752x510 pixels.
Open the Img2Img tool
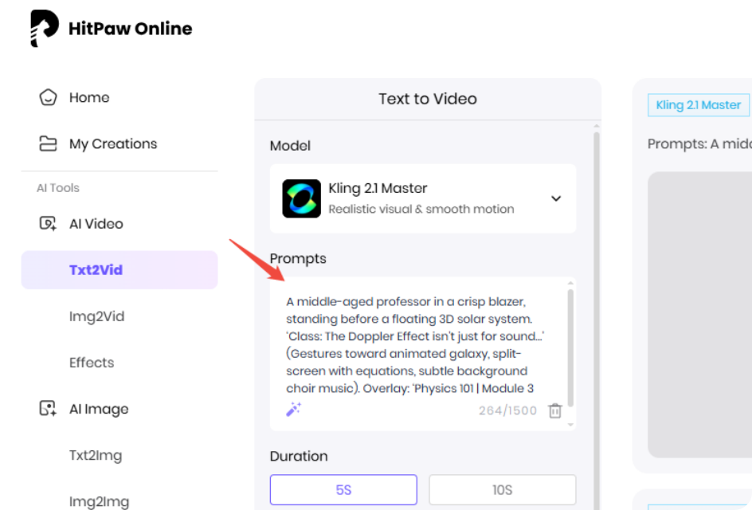coord(100,501)
